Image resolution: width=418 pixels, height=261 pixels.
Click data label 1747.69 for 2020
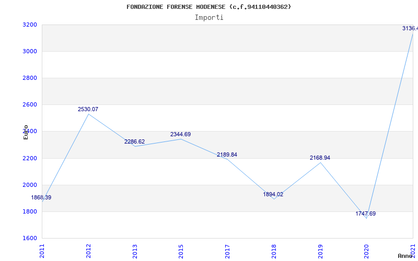[365, 213]
